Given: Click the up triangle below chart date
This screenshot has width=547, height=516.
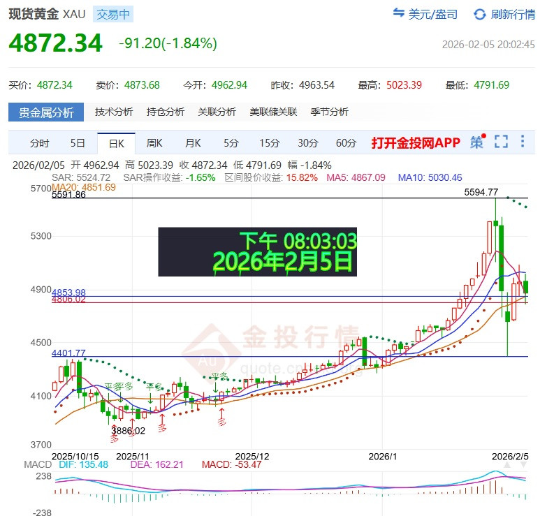Looking at the screenshot, I should pos(507,465).
